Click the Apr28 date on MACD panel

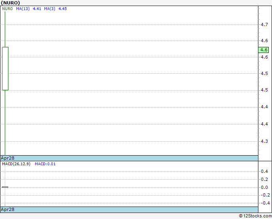point(8,209)
